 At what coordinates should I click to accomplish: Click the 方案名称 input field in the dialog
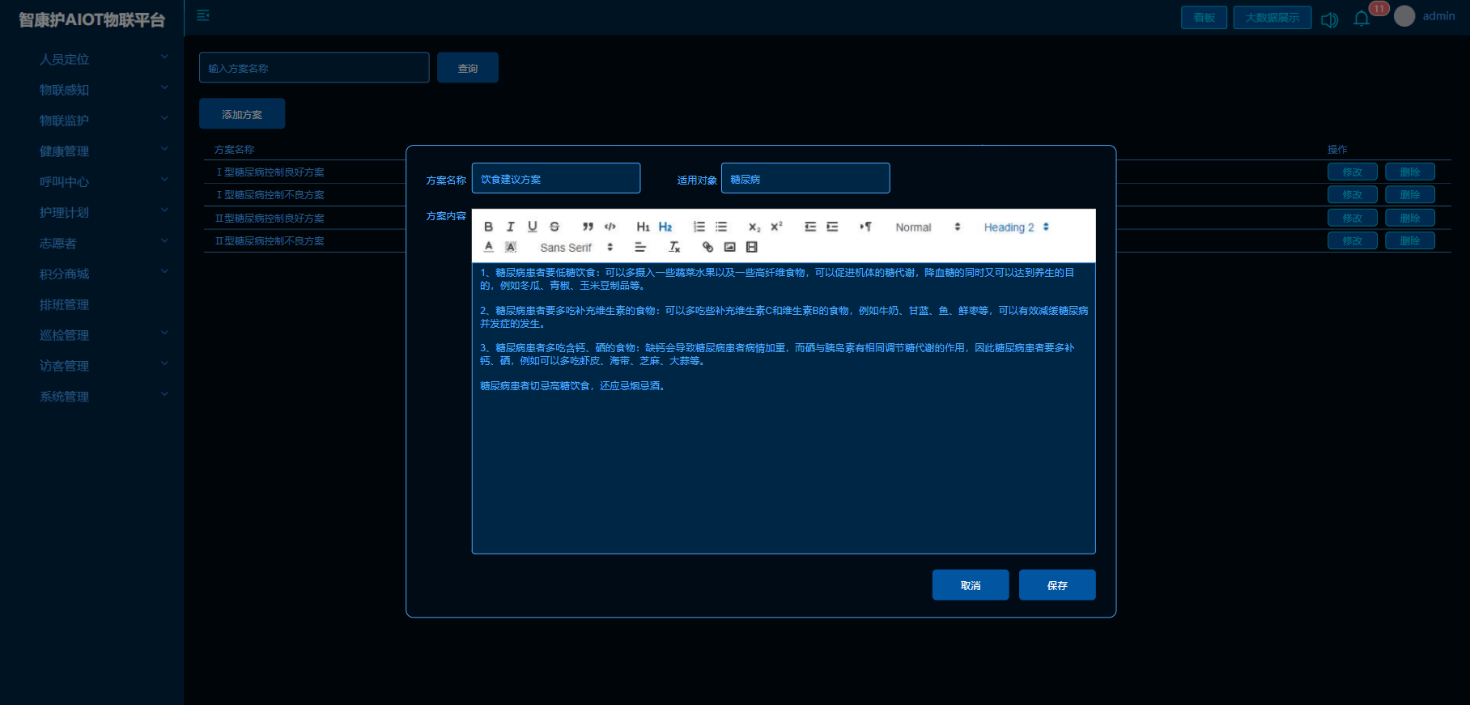[555, 179]
